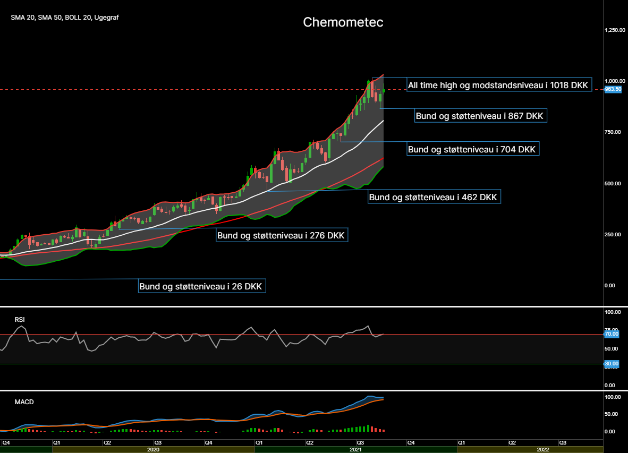Click the 0.00 label on the MACD axis

[609, 431]
